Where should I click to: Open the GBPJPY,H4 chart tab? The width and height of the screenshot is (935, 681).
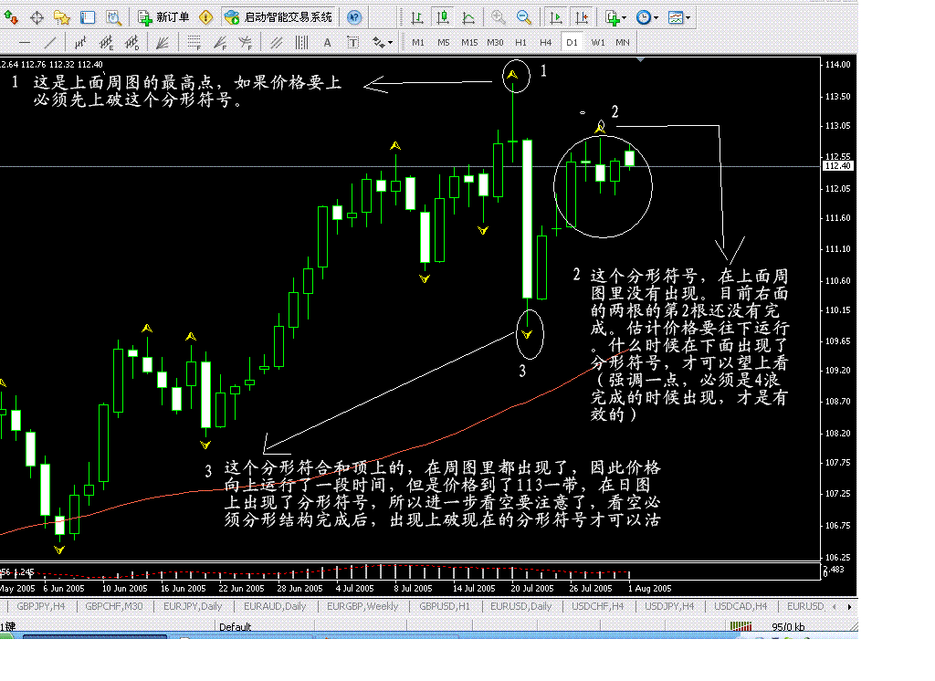point(40,606)
